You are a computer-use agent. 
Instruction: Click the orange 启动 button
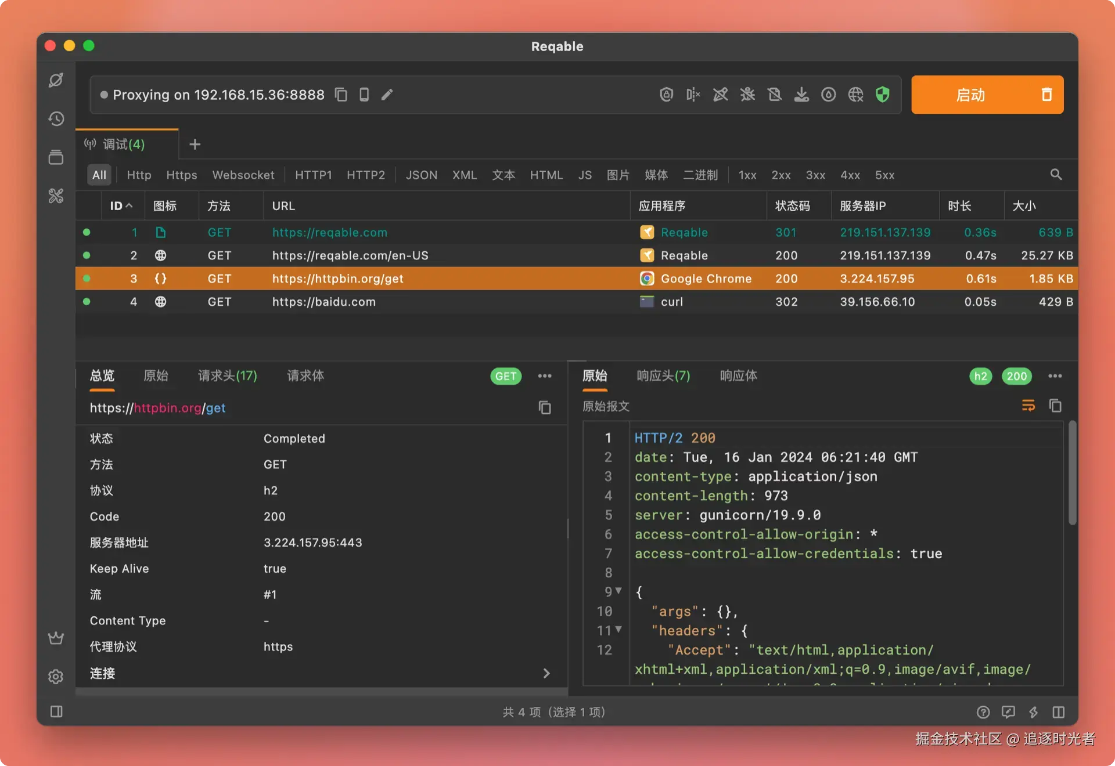(970, 95)
